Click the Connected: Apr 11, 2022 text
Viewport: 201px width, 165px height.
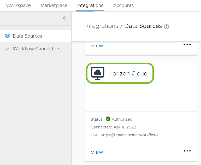pos(113,127)
